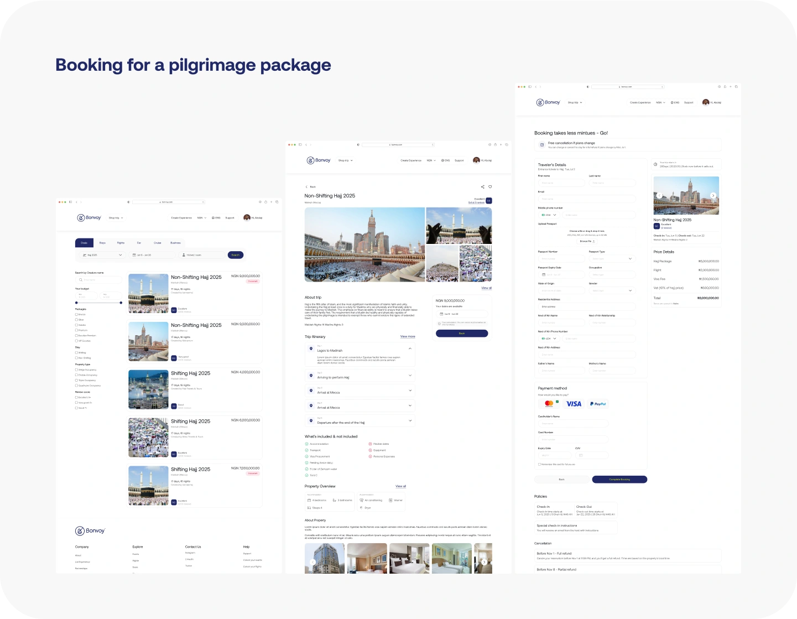Open tab overview in search results window
Screen dimensions: 797x619
[277, 202]
